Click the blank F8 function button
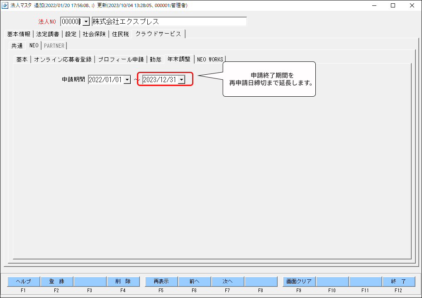Image resolution: width=422 pixels, height=298 pixels. coord(261,281)
